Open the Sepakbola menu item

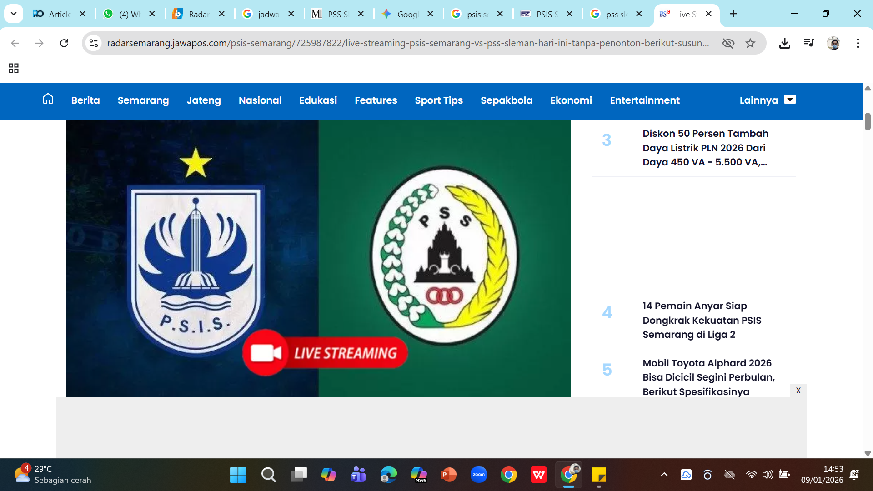[x=507, y=100]
